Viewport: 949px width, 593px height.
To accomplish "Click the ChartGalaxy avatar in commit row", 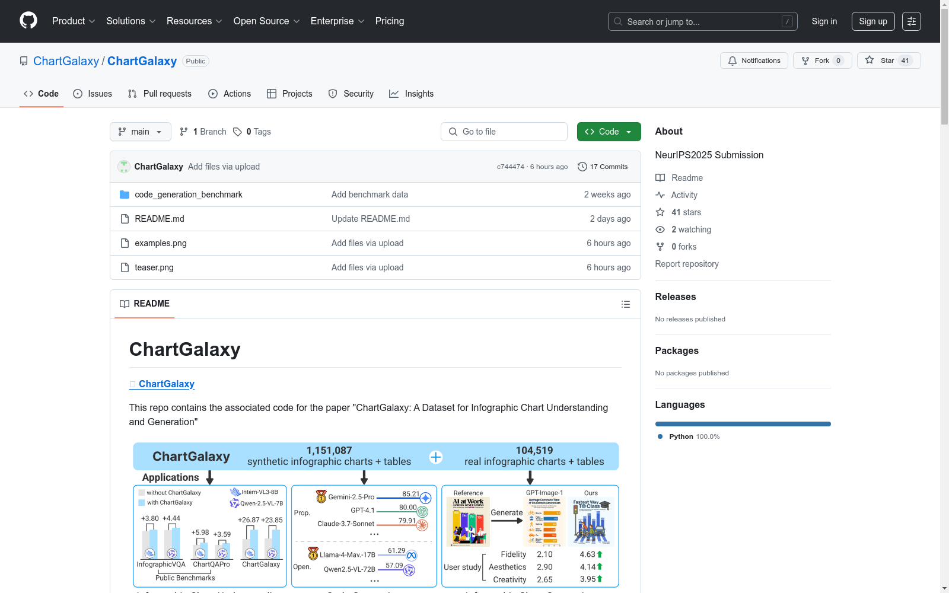I will 124,167.
